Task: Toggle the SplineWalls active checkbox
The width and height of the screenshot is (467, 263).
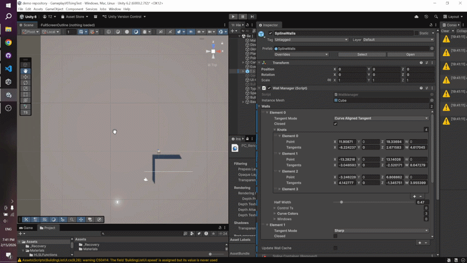Action: 270,33
